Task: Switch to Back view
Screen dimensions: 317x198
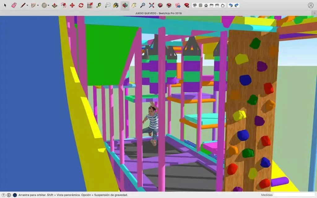Action: point(217,5)
